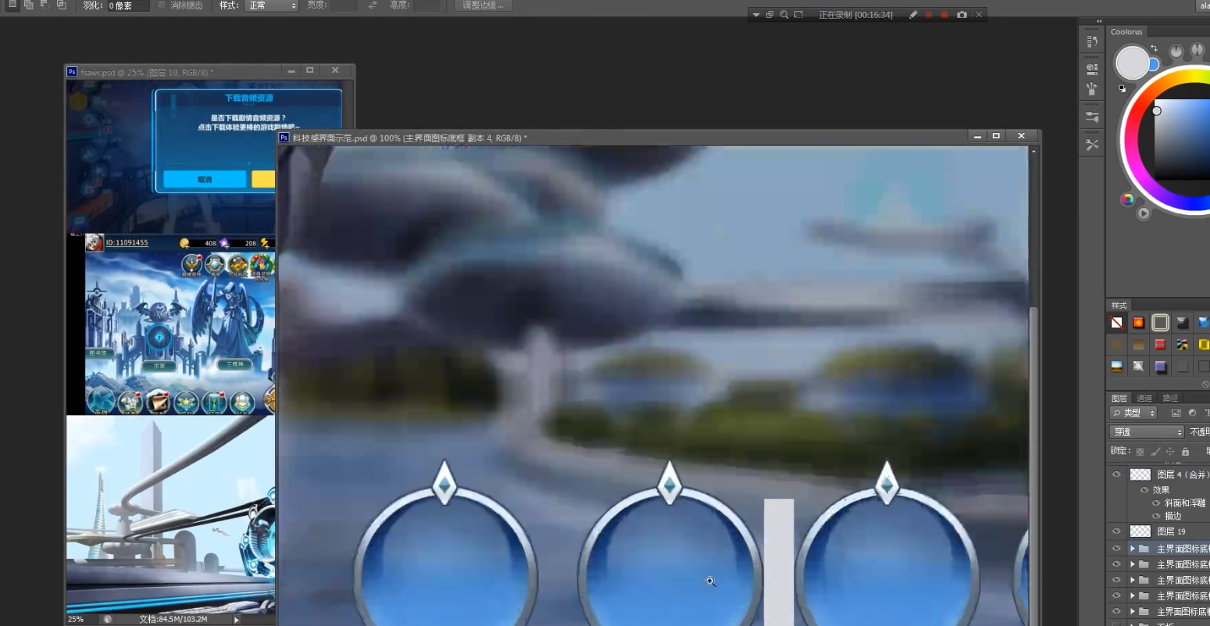Click the recorder pencil annotate icon

(912, 15)
